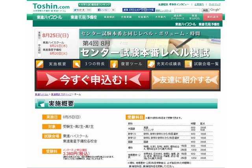The height and width of the screenshot is (168, 252).
Task: Click the Google logo by the search box
Action: pyautogui.click(x=215, y=10)
